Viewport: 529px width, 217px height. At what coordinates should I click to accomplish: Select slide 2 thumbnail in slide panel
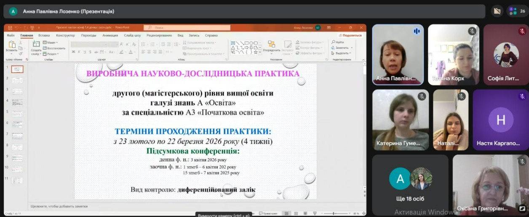17,80
